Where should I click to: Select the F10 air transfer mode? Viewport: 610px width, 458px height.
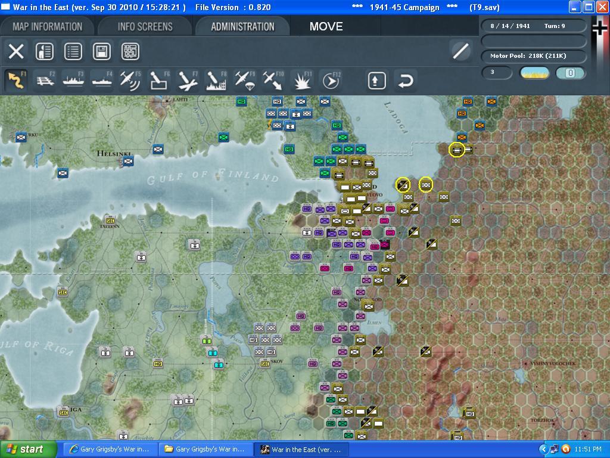pos(273,81)
